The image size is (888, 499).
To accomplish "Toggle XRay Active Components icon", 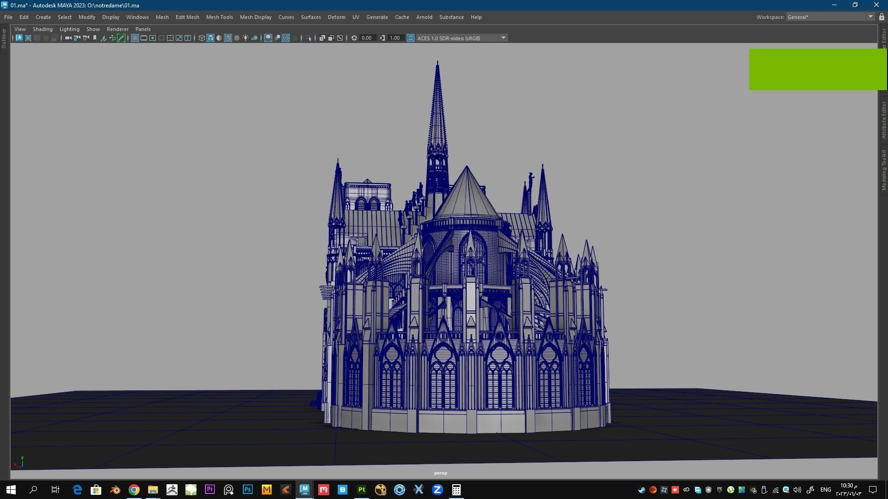I will coord(331,38).
